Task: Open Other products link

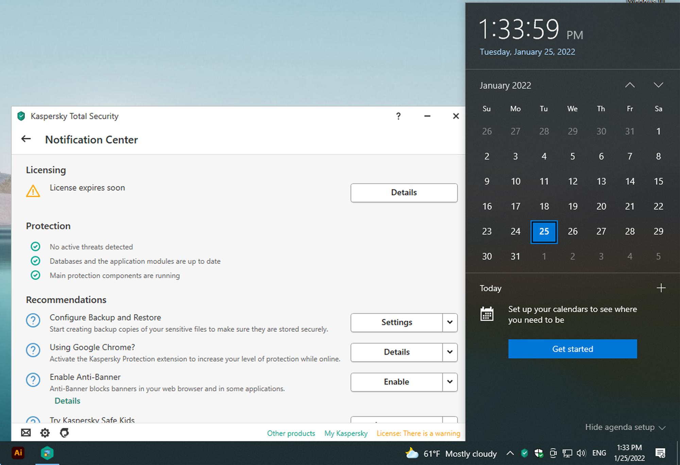Action: point(291,433)
